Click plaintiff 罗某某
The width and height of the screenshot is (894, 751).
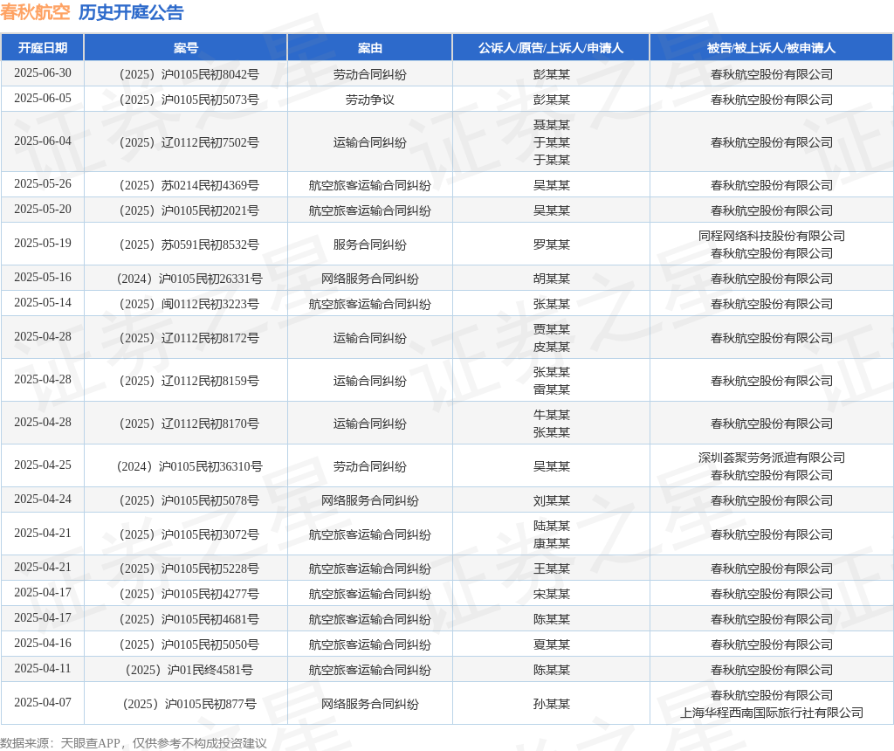(552, 245)
